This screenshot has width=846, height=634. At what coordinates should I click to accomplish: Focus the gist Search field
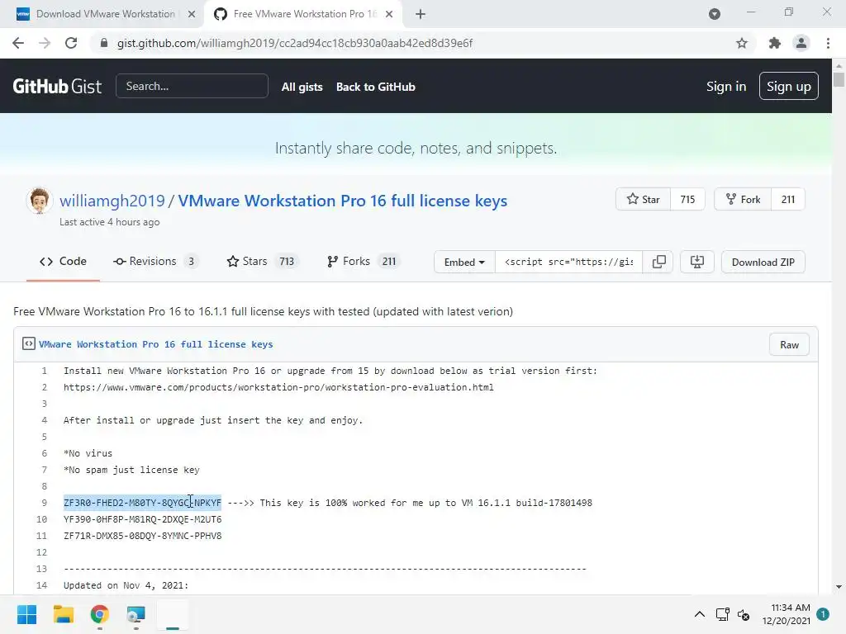[x=192, y=86]
